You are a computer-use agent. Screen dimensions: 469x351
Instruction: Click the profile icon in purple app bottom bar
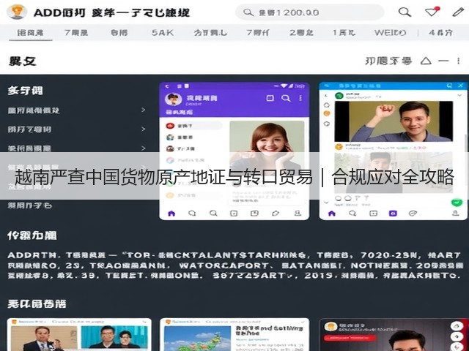[x=298, y=213]
